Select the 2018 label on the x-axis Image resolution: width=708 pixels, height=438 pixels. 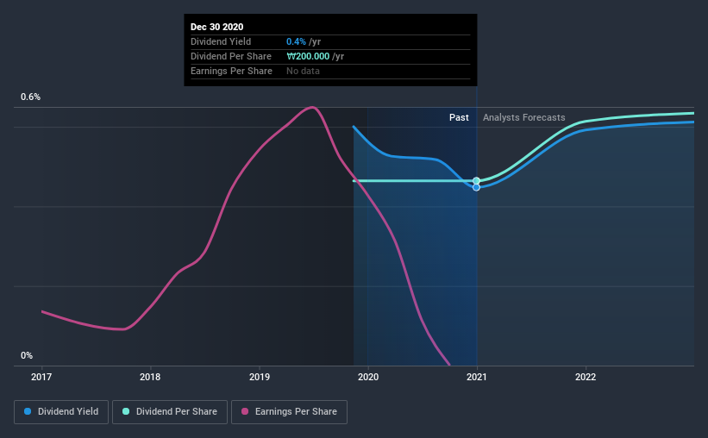(x=150, y=377)
